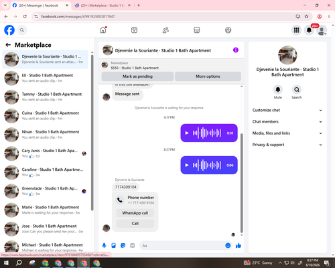Click the Aa message input field
Screen dimensions: 335x268
[x=182, y=246]
